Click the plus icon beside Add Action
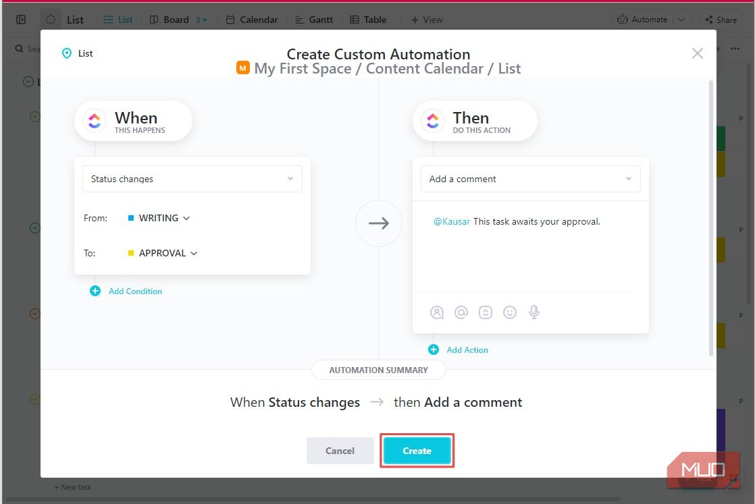 coord(434,349)
